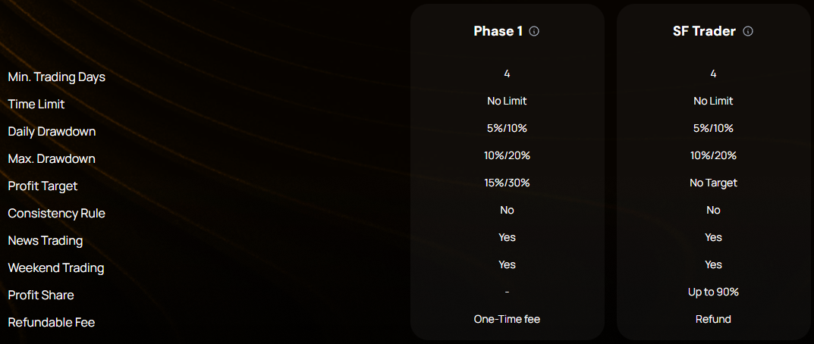Click the info icon next to Phase 1
814x344 pixels.
tap(534, 32)
